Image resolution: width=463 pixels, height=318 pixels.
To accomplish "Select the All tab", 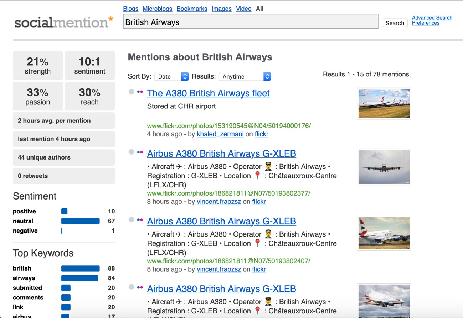I will (259, 9).
